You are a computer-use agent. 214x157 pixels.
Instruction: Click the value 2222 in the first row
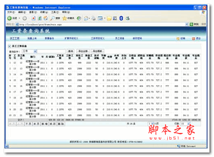coord(88,63)
